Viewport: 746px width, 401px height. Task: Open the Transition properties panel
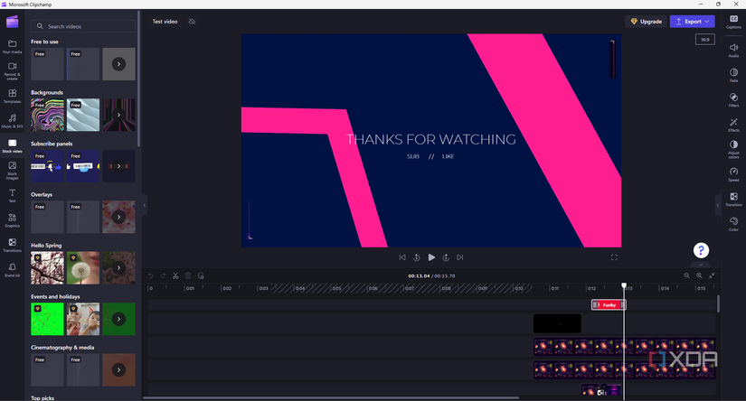click(x=733, y=200)
